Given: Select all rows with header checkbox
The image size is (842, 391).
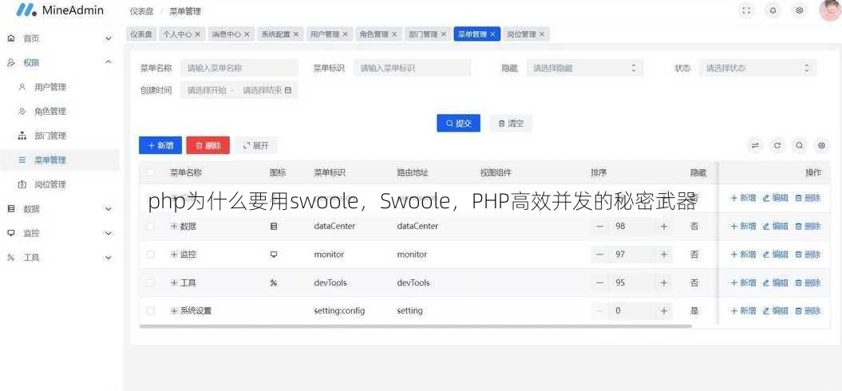Looking at the screenshot, I should pyautogui.click(x=150, y=172).
